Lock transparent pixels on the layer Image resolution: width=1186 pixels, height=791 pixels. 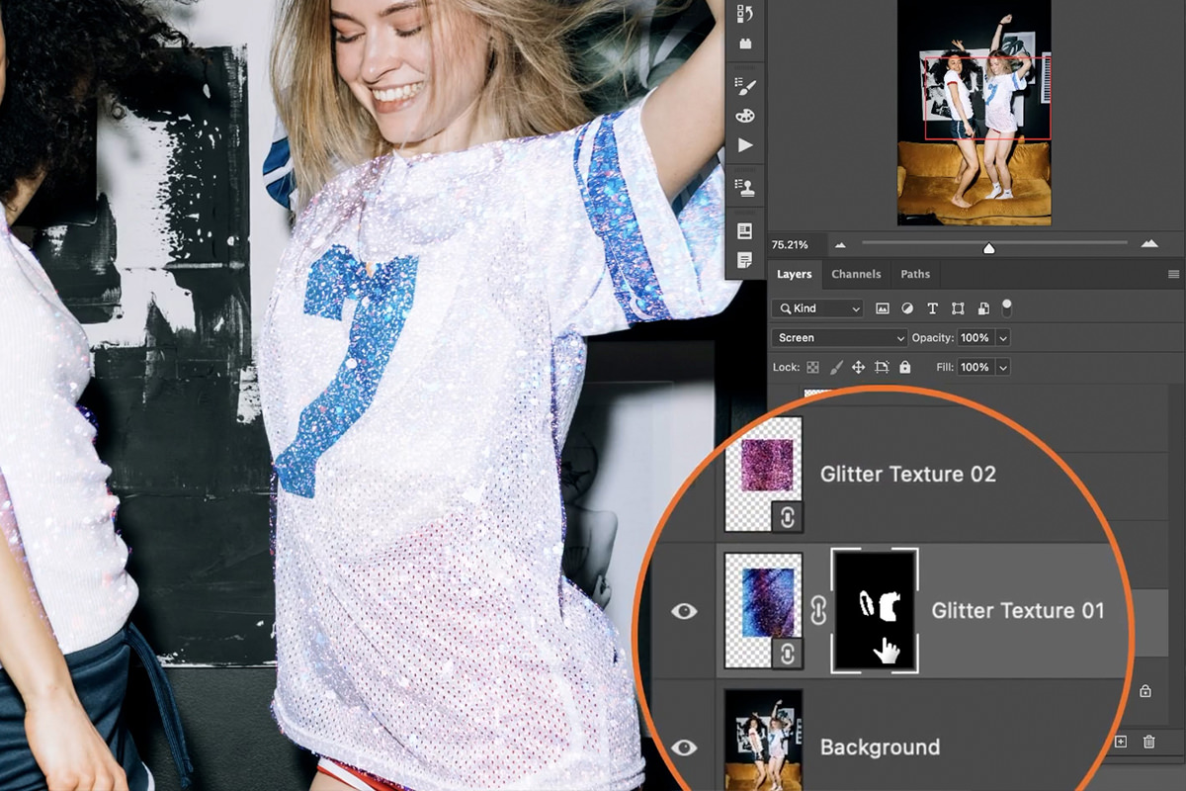pos(812,367)
